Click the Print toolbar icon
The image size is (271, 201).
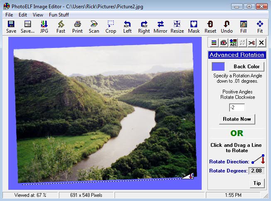[x=77, y=27]
